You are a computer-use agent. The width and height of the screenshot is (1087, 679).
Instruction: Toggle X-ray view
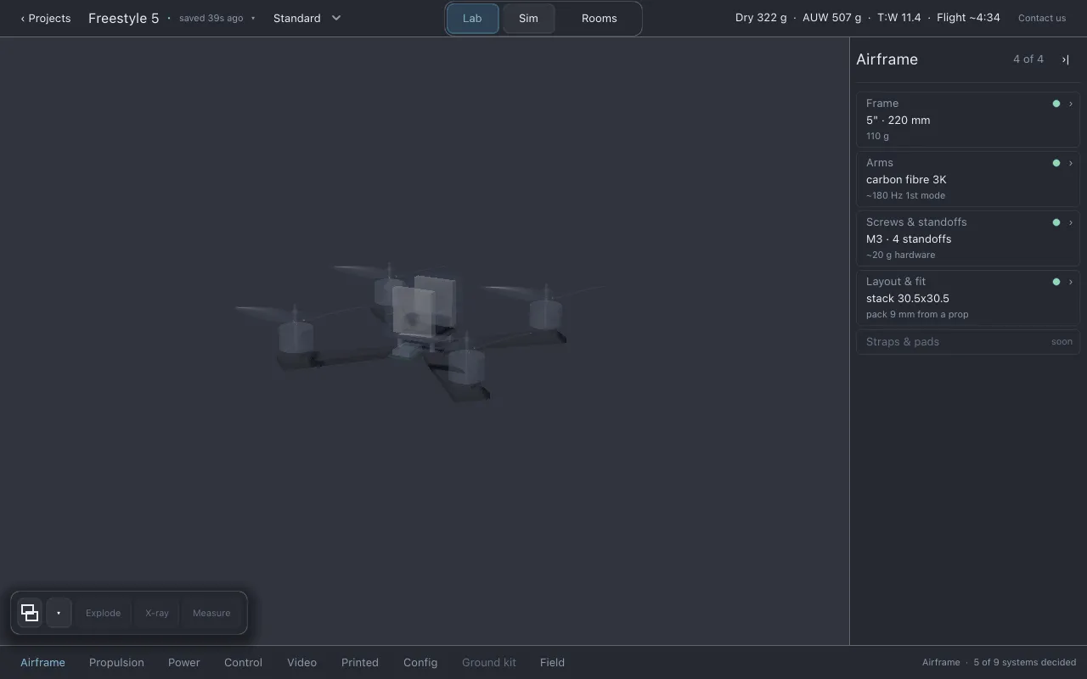(x=157, y=613)
